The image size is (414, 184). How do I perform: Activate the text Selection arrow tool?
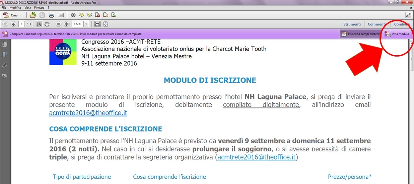39,24
